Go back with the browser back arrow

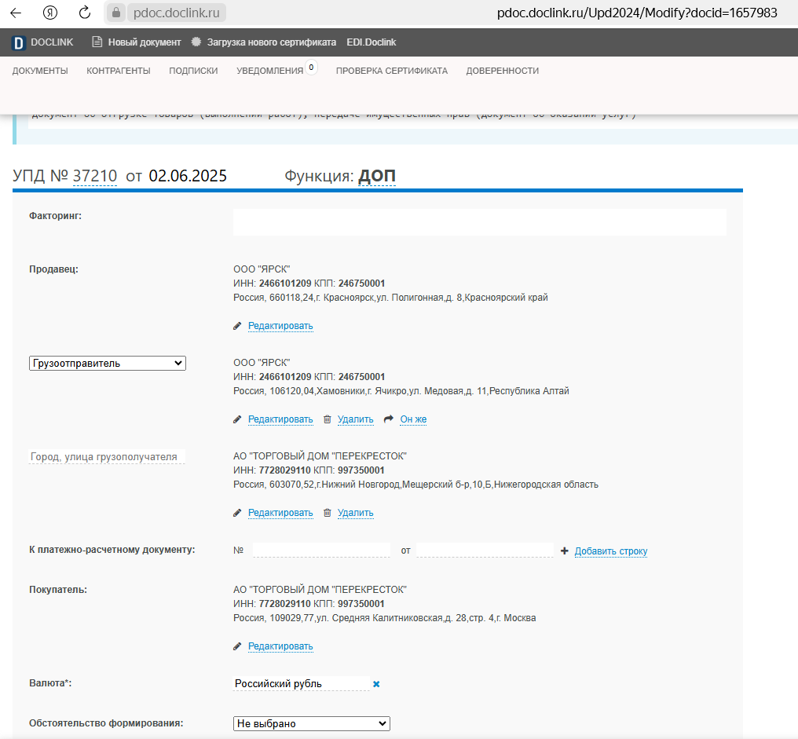pos(16,13)
